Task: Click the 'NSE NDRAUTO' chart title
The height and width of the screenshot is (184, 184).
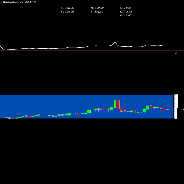Action: point(27,2)
